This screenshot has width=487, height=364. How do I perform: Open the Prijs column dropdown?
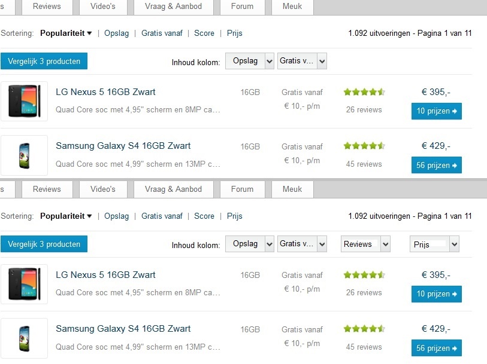point(434,244)
